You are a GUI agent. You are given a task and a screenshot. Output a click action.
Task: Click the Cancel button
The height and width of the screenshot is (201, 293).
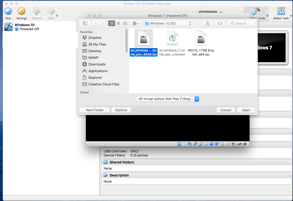click(226, 110)
